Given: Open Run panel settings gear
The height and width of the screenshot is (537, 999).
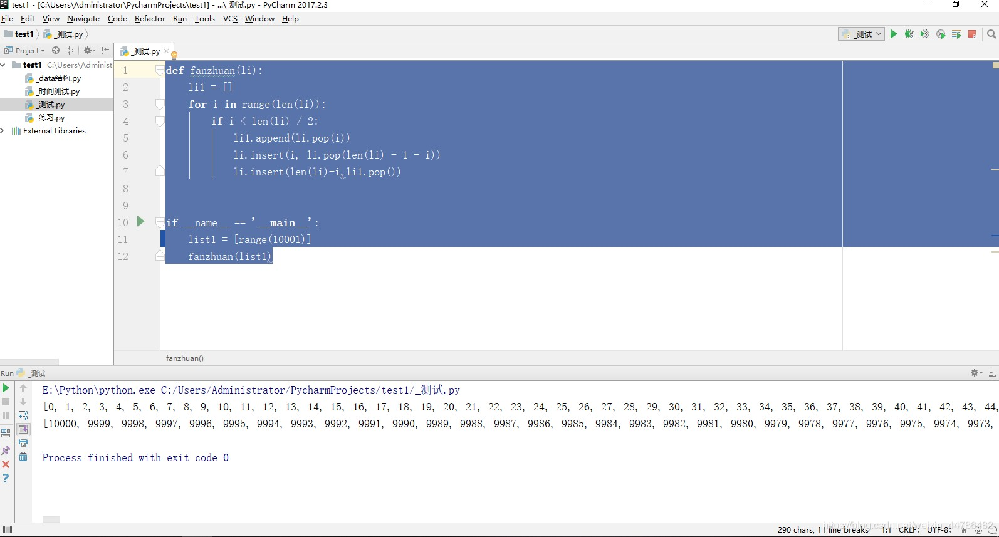Looking at the screenshot, I should (x=976, y=373).
